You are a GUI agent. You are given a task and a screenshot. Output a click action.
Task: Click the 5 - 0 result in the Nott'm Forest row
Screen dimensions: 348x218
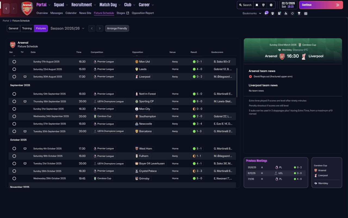[198, 94]
